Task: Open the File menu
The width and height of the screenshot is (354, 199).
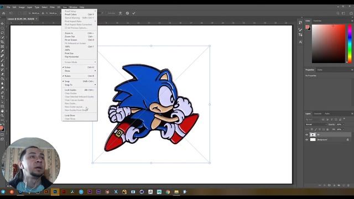Action: click(8, 7)
